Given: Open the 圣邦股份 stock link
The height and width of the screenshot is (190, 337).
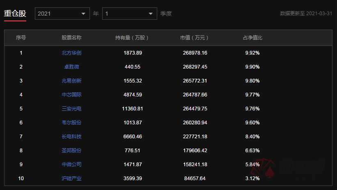Looking at the screenshot, I should tap(71, 151).
